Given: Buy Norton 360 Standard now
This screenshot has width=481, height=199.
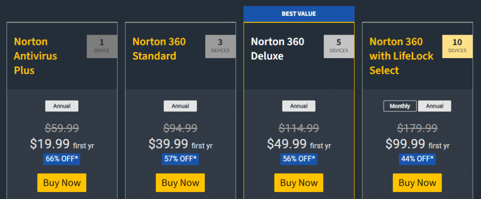Looking at the screenshot, I should coord(180,183).
